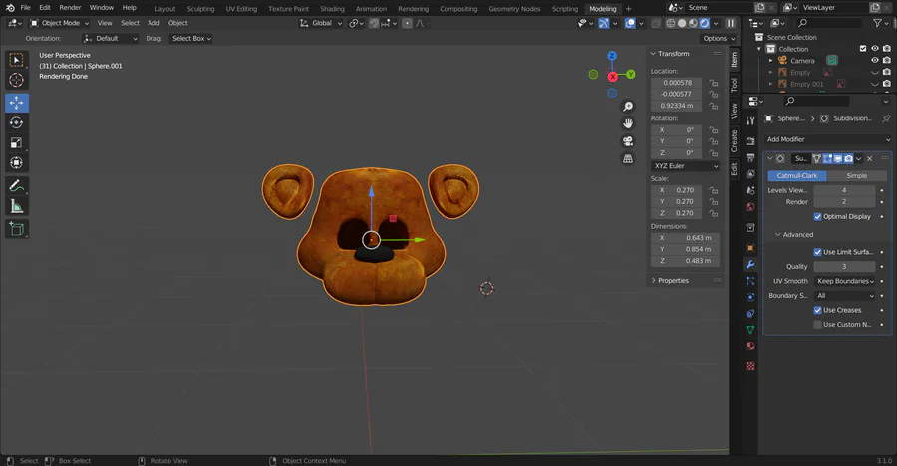Switch to the Geometry Nodes workspace tab

514,9
